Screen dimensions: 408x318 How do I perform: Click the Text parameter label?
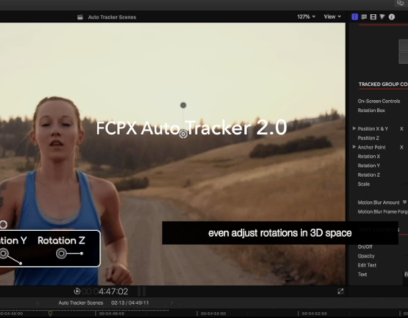(362, 275)
